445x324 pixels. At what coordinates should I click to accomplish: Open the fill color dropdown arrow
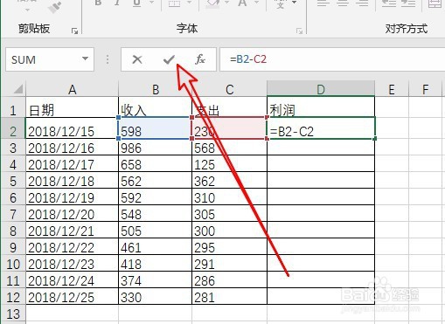[x=226, y=3]
